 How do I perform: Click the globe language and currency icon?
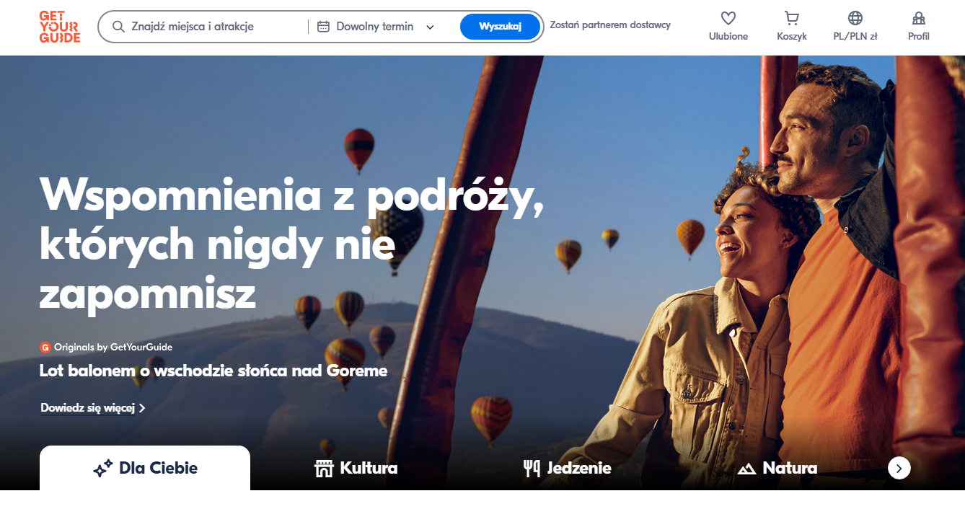855,19
